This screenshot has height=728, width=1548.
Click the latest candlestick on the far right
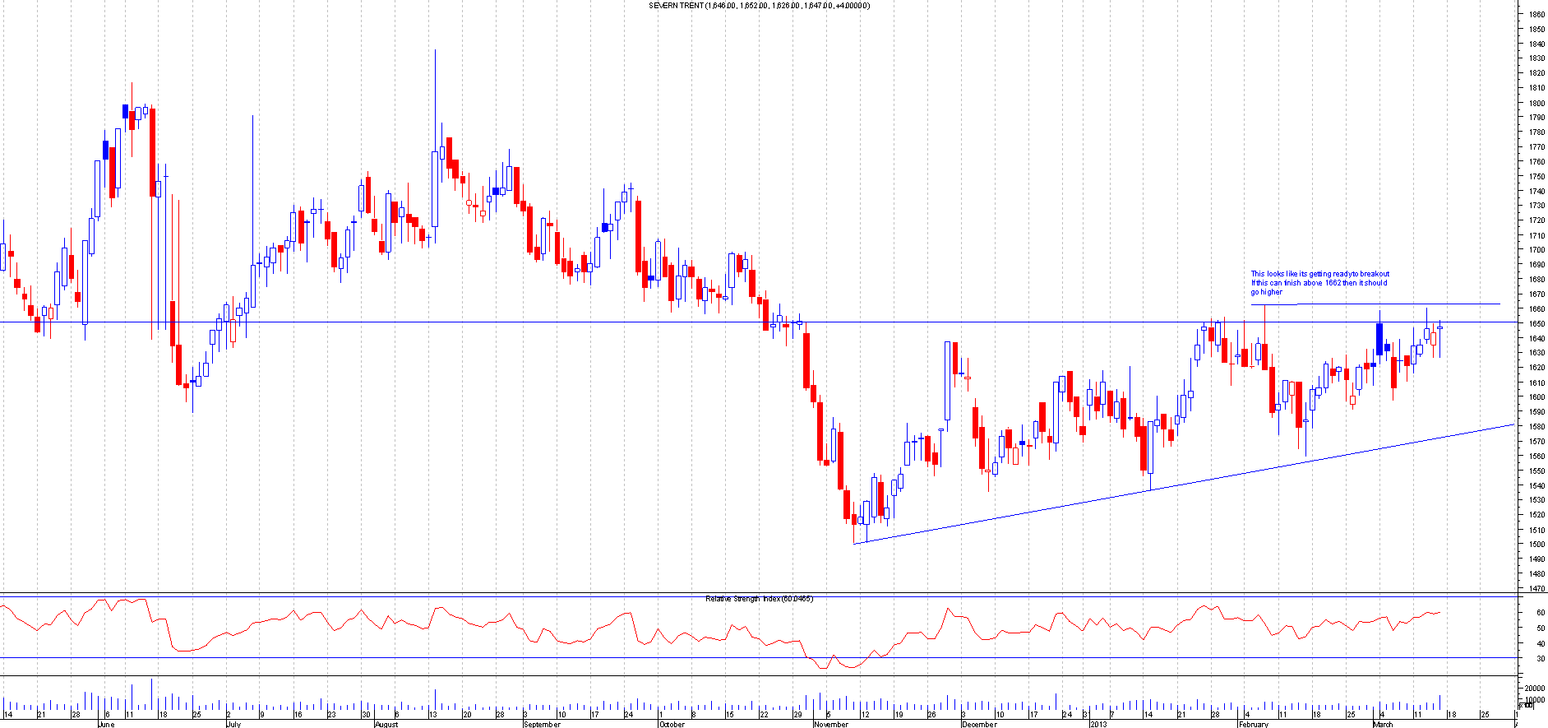click(1439, 329)
